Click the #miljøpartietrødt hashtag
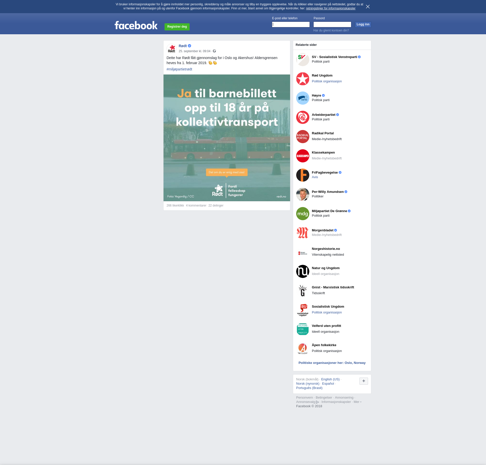The width and height of the screenshot is (486, 465). (x=179, y=69)
